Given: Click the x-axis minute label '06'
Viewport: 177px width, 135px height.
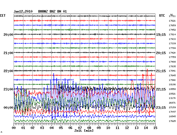Looking at the screenshot, I should click(70, 128).
